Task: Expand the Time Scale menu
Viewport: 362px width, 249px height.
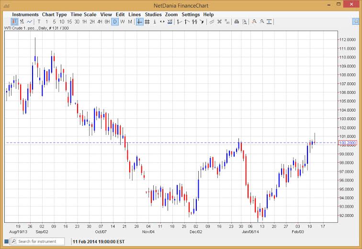Action: coord(83,14)
